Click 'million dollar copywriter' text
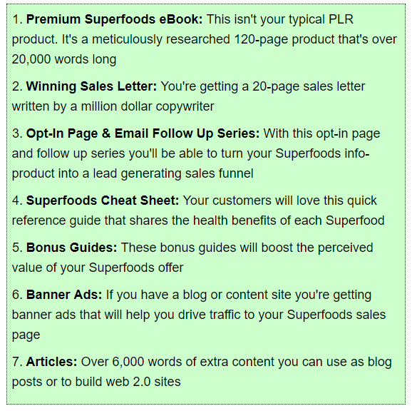 [x=148, y=107]
